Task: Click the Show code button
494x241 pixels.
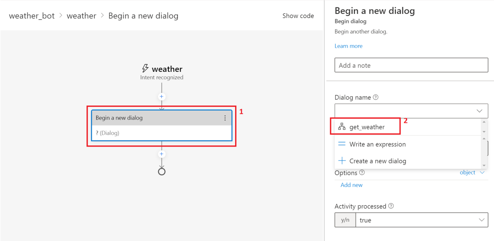Action: click(298, 16)
